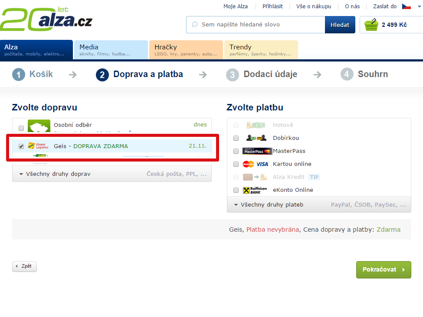Click the 2 499 Kč cart total
The image size is (423, 317).
pyautogui.click(x=394, y=25)
